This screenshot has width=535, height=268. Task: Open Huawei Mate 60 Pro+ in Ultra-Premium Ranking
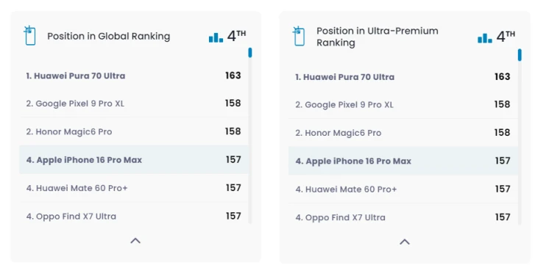click(x=403, y=189)
